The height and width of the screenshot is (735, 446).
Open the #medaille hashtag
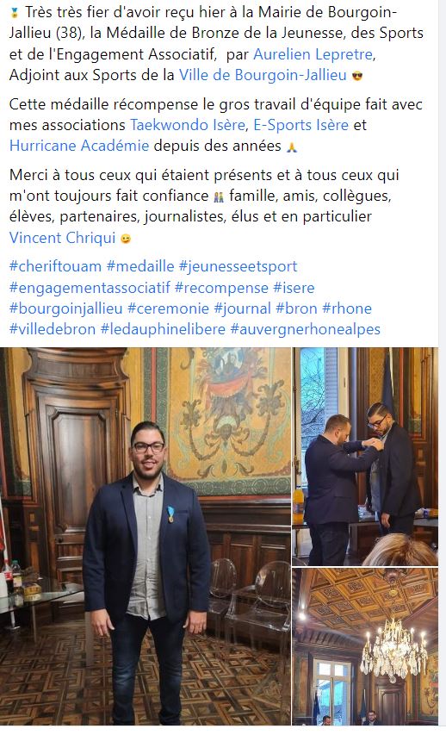pos(140,266)
